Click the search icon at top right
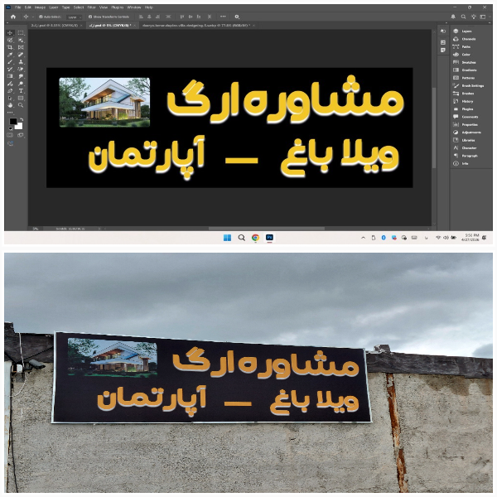 coord(463,17)
